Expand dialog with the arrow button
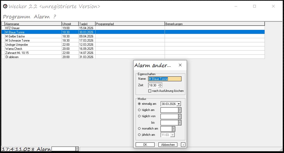 coord(183,145)
